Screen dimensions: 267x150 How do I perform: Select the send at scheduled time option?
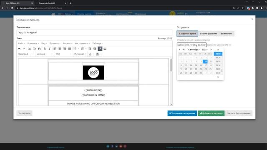point(187,33)
